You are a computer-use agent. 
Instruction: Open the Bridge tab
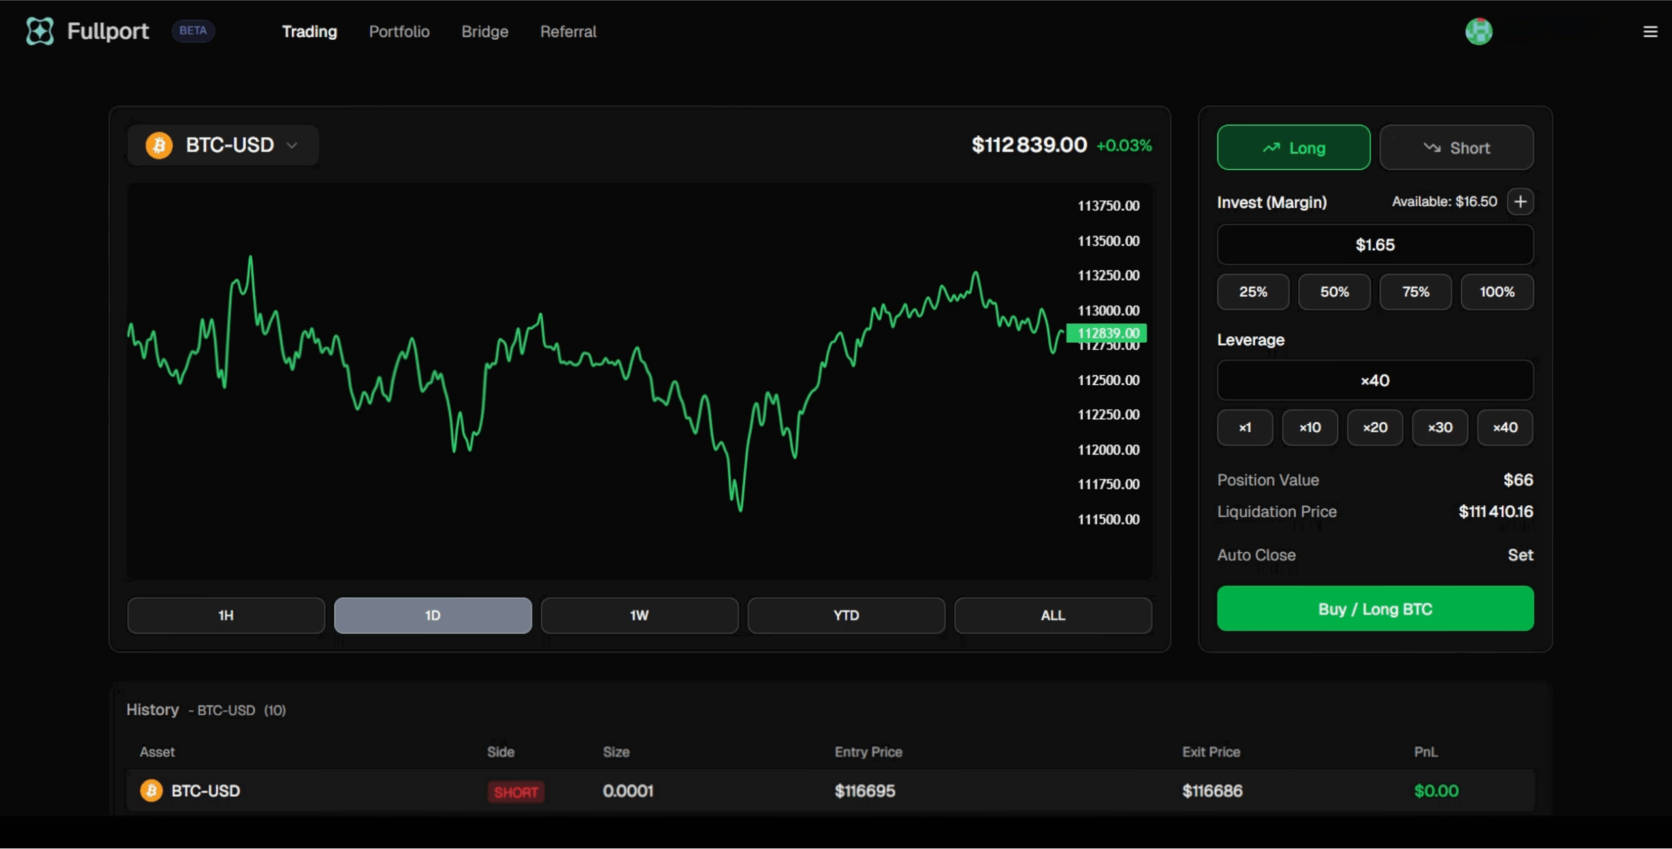[x=485, y=31]
